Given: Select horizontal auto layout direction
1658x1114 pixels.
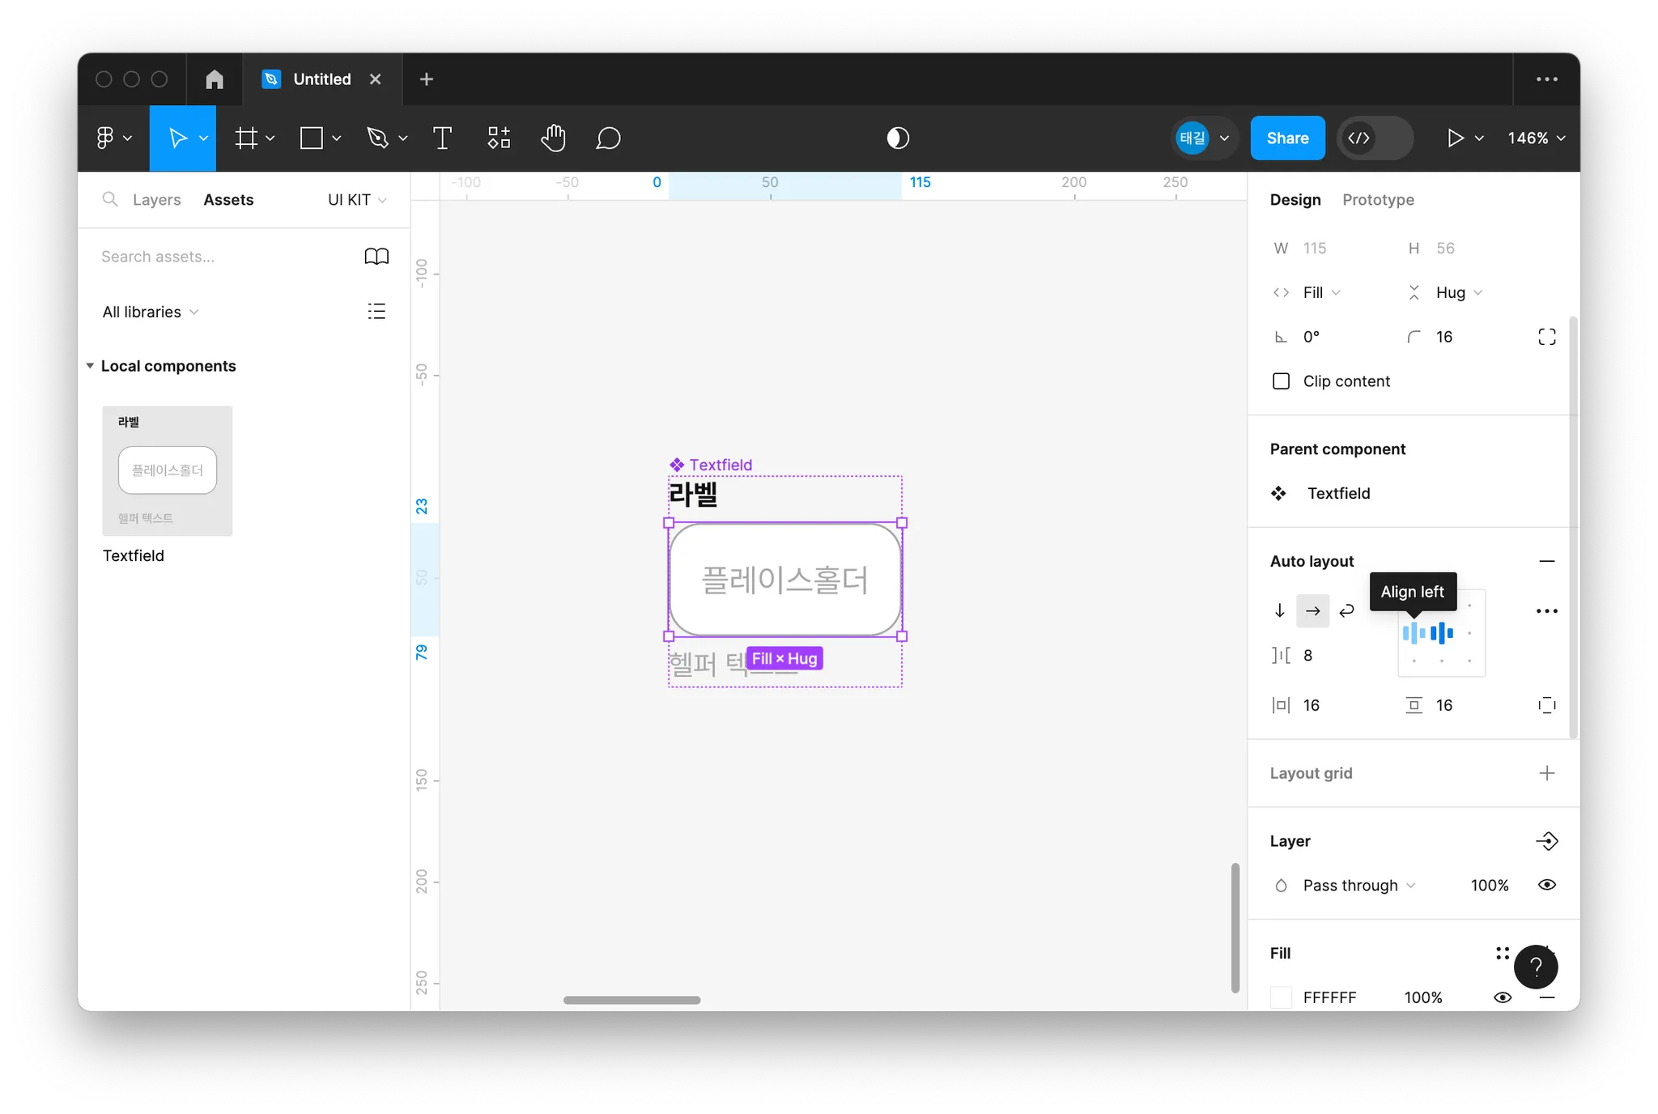Looking at the screenshot, I should point(1312,610).
